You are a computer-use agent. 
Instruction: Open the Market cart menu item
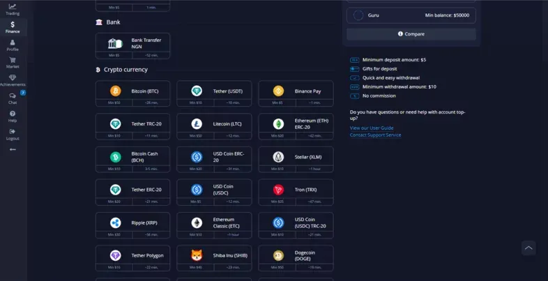pyautogui.click(x=13, y=63)
